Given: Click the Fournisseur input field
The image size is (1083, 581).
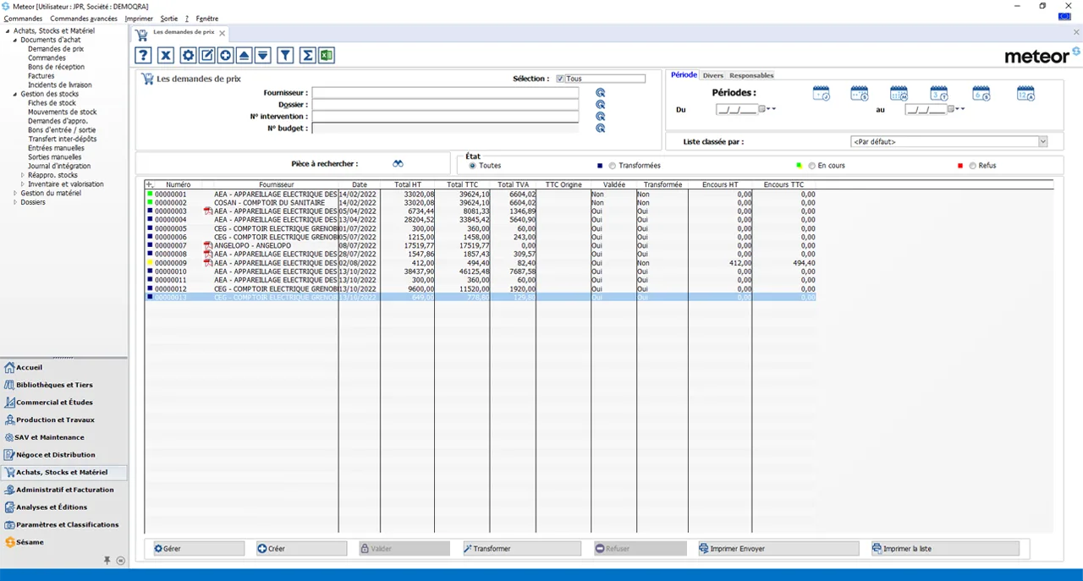Looking at the screenshot, I should click(446, 93).
